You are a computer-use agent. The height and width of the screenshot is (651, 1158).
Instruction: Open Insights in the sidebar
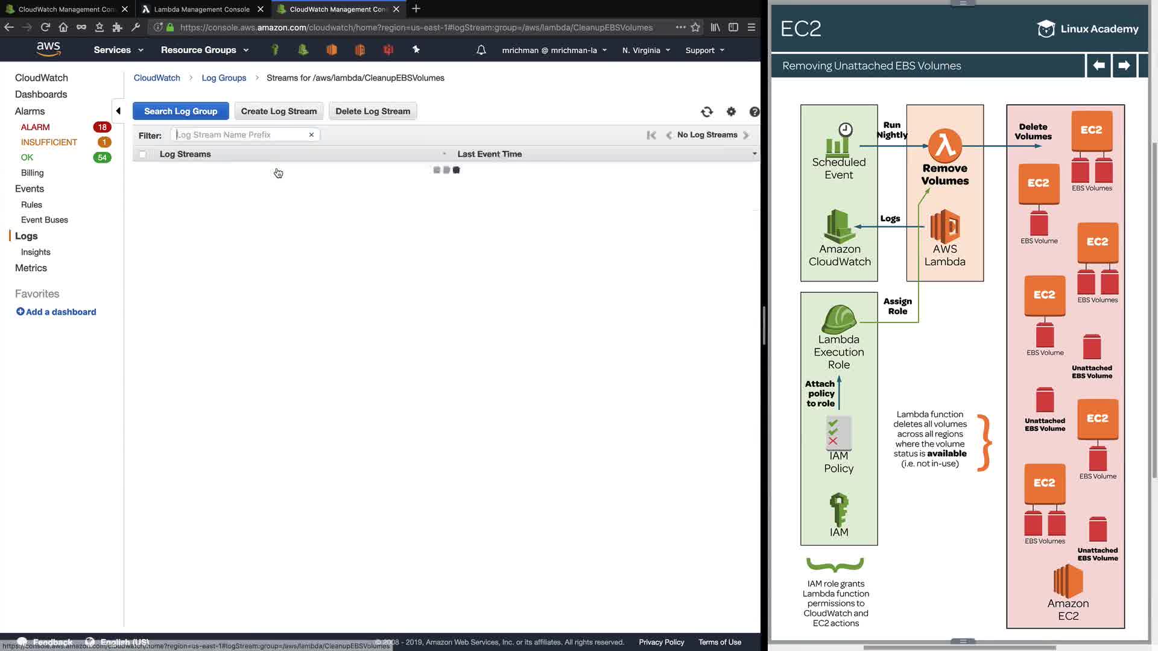(36, 252)
